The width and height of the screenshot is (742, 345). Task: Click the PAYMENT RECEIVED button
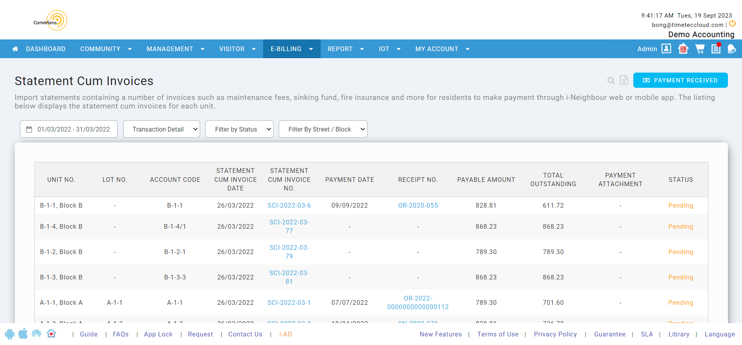[x=680, y=80]
